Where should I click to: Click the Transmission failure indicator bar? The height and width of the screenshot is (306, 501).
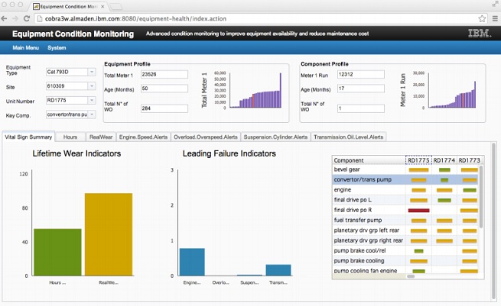pos(278,270)
